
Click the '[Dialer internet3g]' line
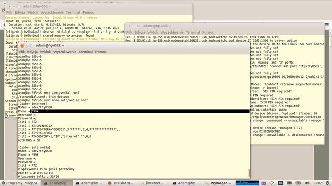(34, 147)
